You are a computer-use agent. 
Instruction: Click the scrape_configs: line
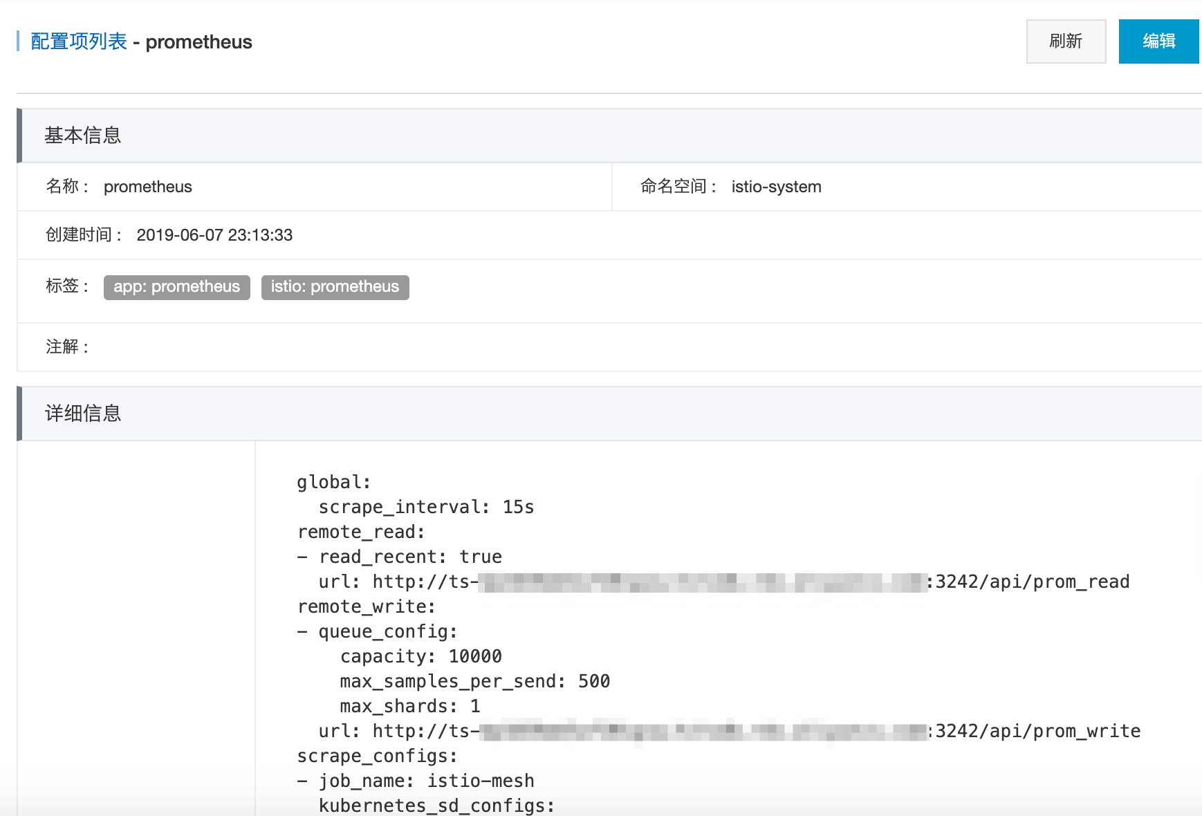pyautogui.click(x=378, y=756)
